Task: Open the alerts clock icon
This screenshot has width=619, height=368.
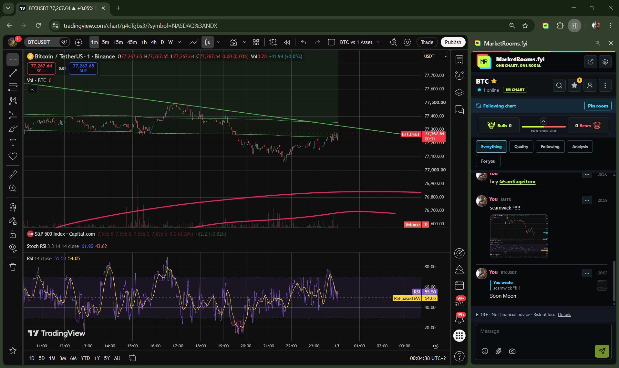Action: [459, 76]
